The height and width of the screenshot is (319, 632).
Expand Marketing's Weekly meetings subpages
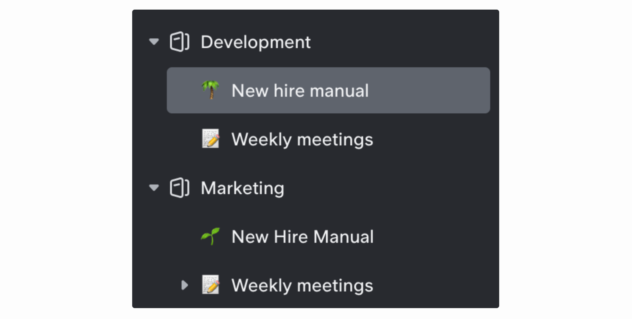pyautogui.click(x=184, y=285)
